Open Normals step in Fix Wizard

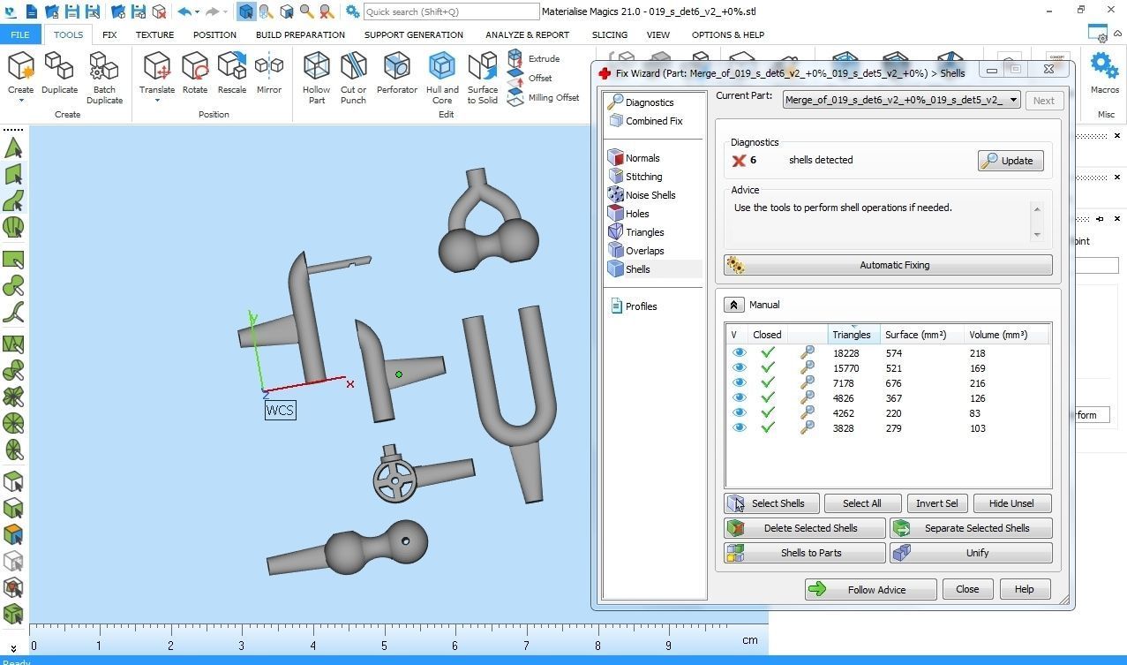point(635,158)
